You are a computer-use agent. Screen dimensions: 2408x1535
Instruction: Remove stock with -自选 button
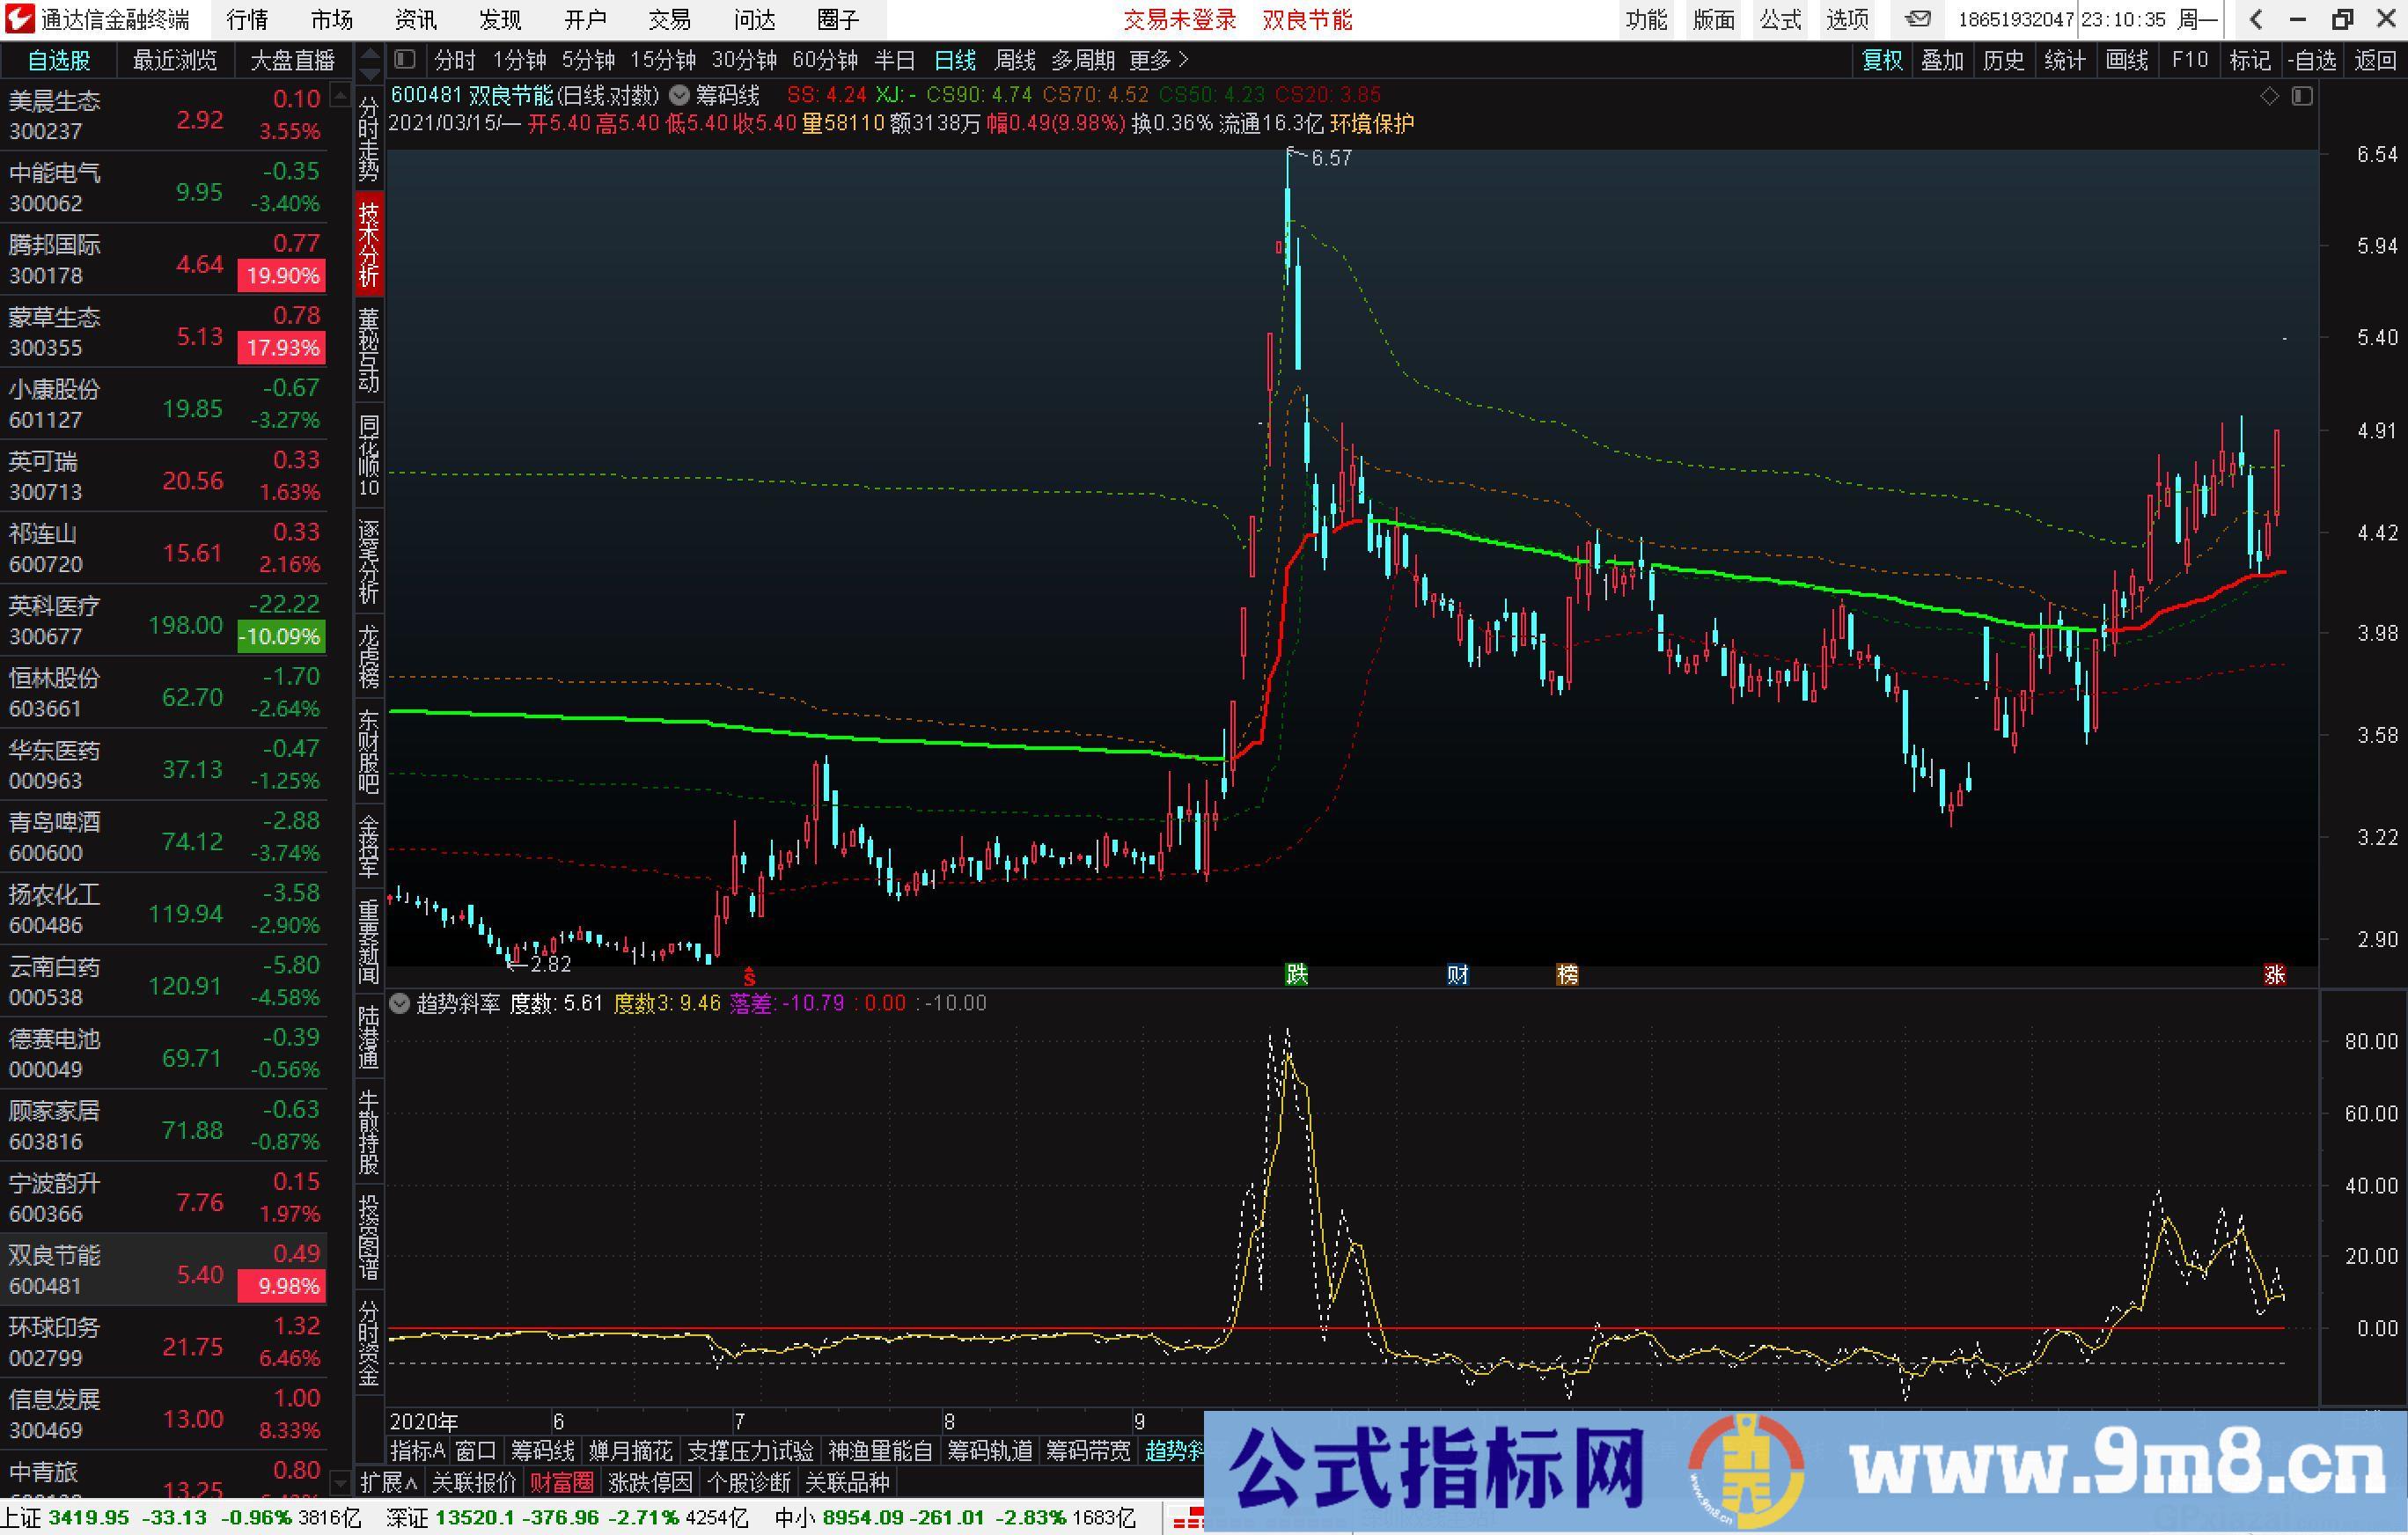point(2312,60)
